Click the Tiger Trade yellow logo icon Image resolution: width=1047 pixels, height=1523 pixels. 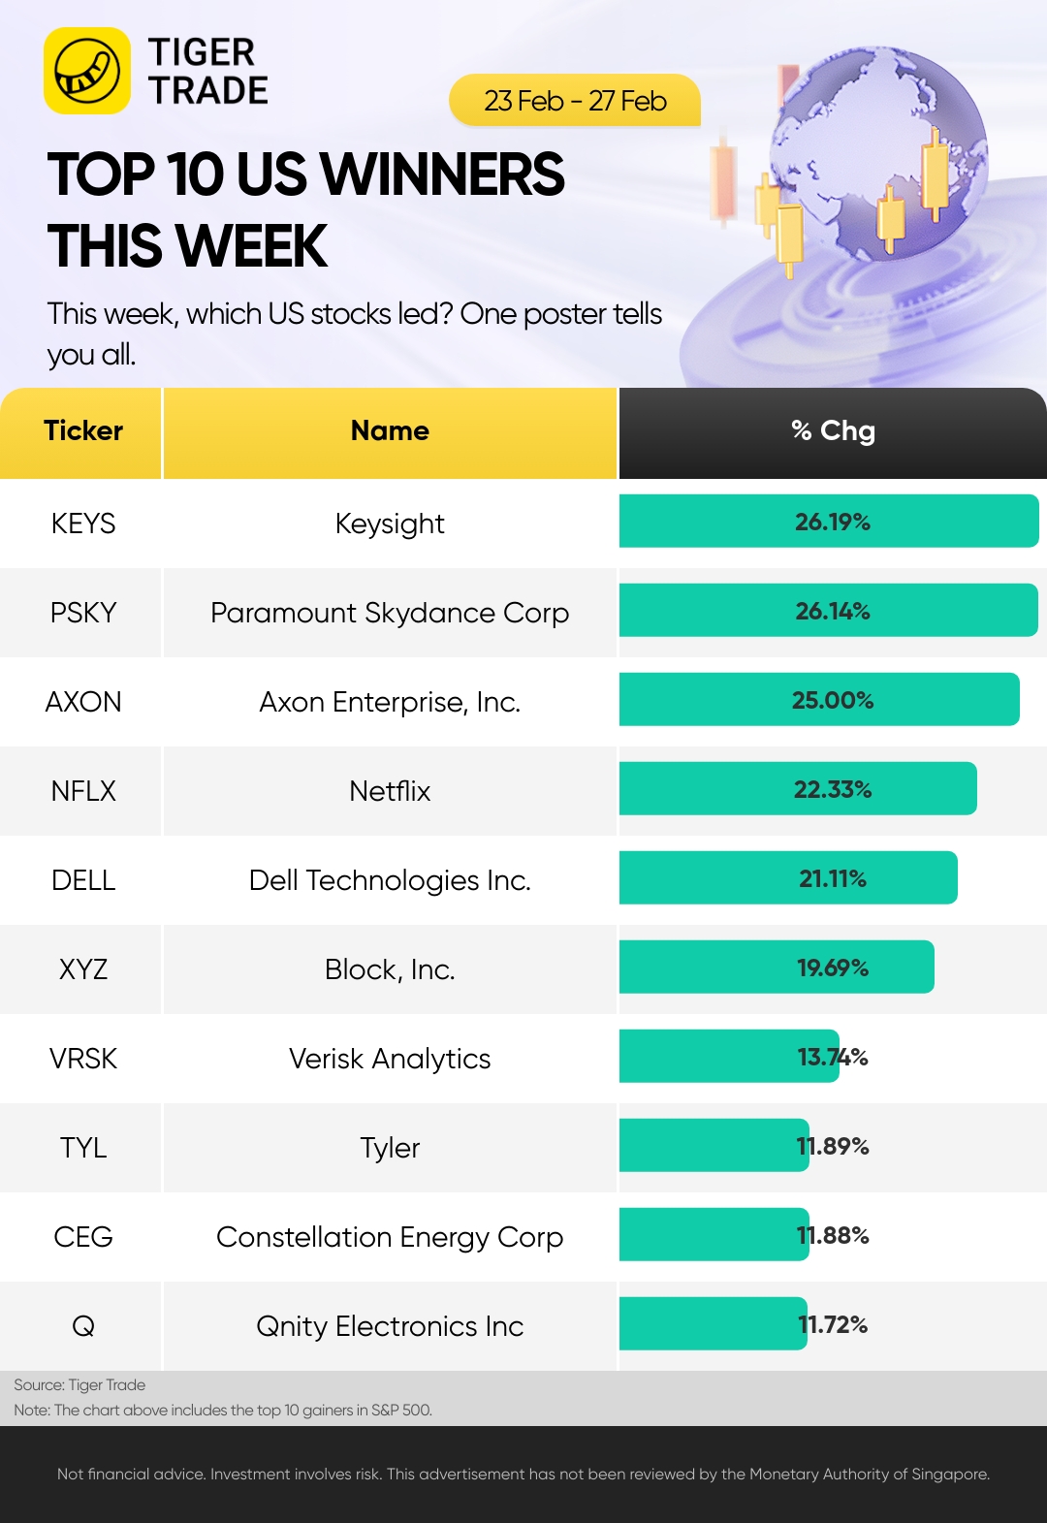[87, 71]
